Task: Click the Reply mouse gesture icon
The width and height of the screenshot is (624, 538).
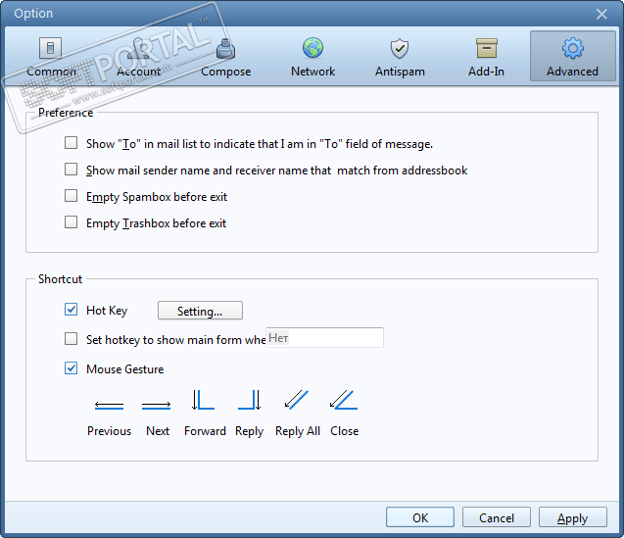Action: point(250,400)
